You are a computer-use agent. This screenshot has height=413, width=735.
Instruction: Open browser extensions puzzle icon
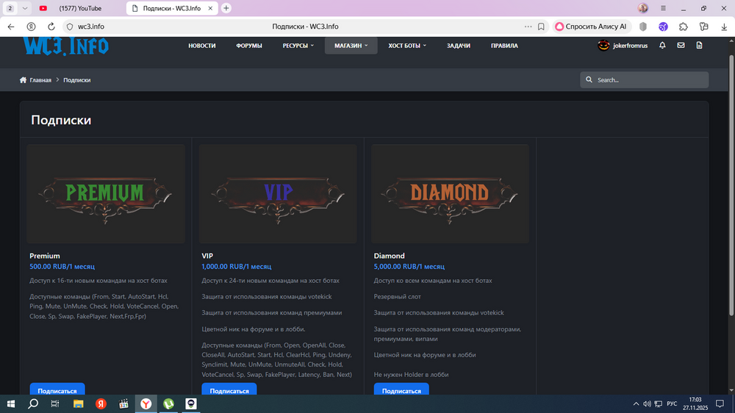pyautogui.click(x=684, y=26)
